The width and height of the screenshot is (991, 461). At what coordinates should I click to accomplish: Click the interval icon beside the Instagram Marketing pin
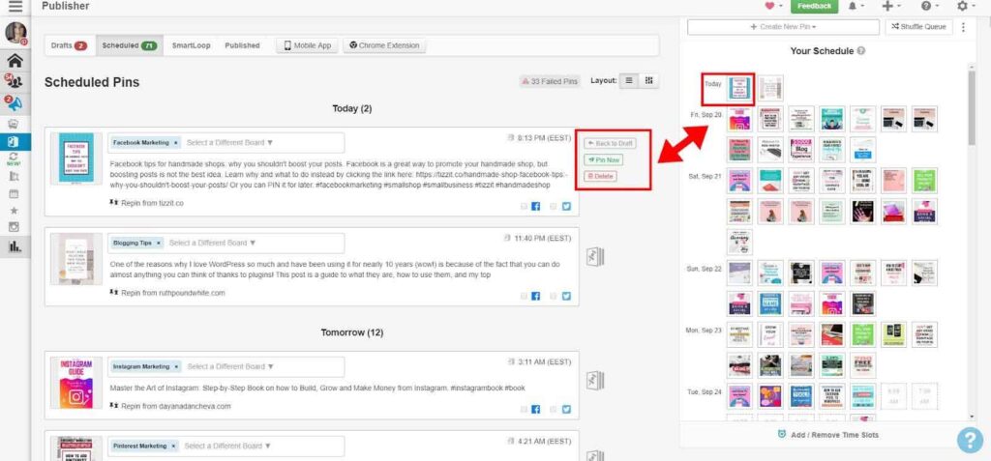click(x=595, y=380)
